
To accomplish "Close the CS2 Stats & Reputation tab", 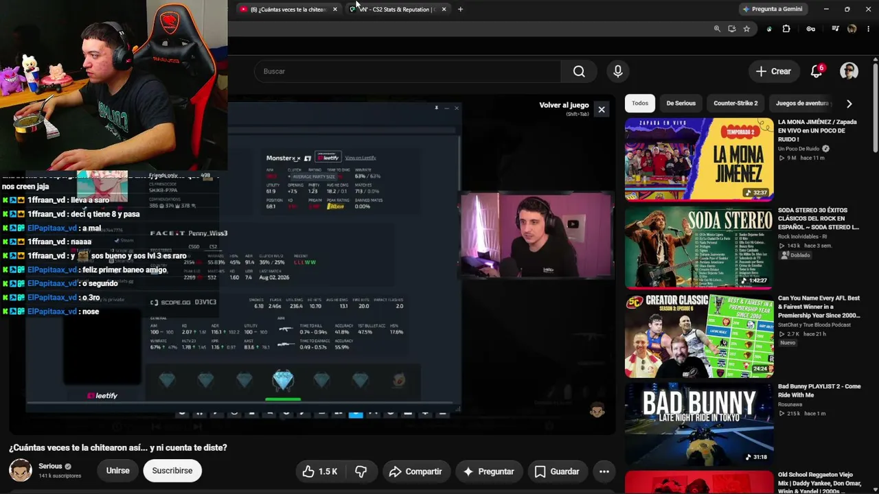I will (x=444, y=9).
